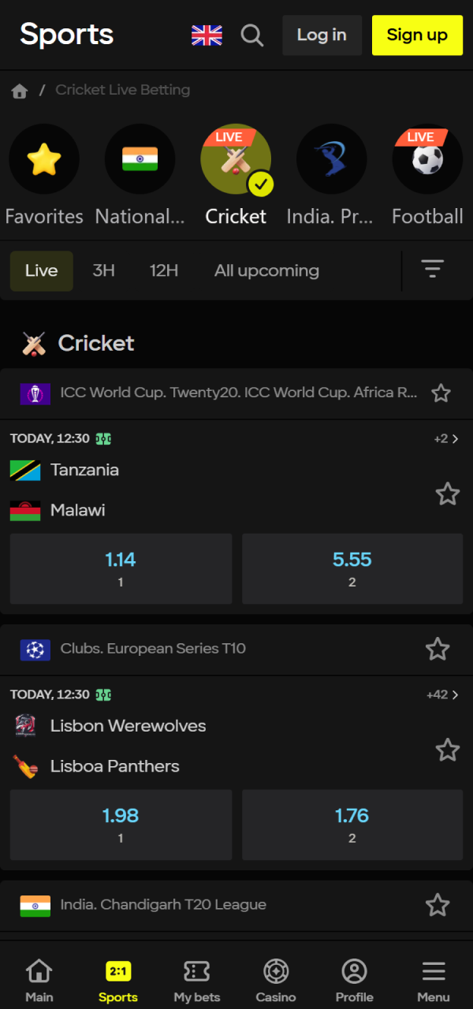Open My bets from the bottom bar

[196, 977]
